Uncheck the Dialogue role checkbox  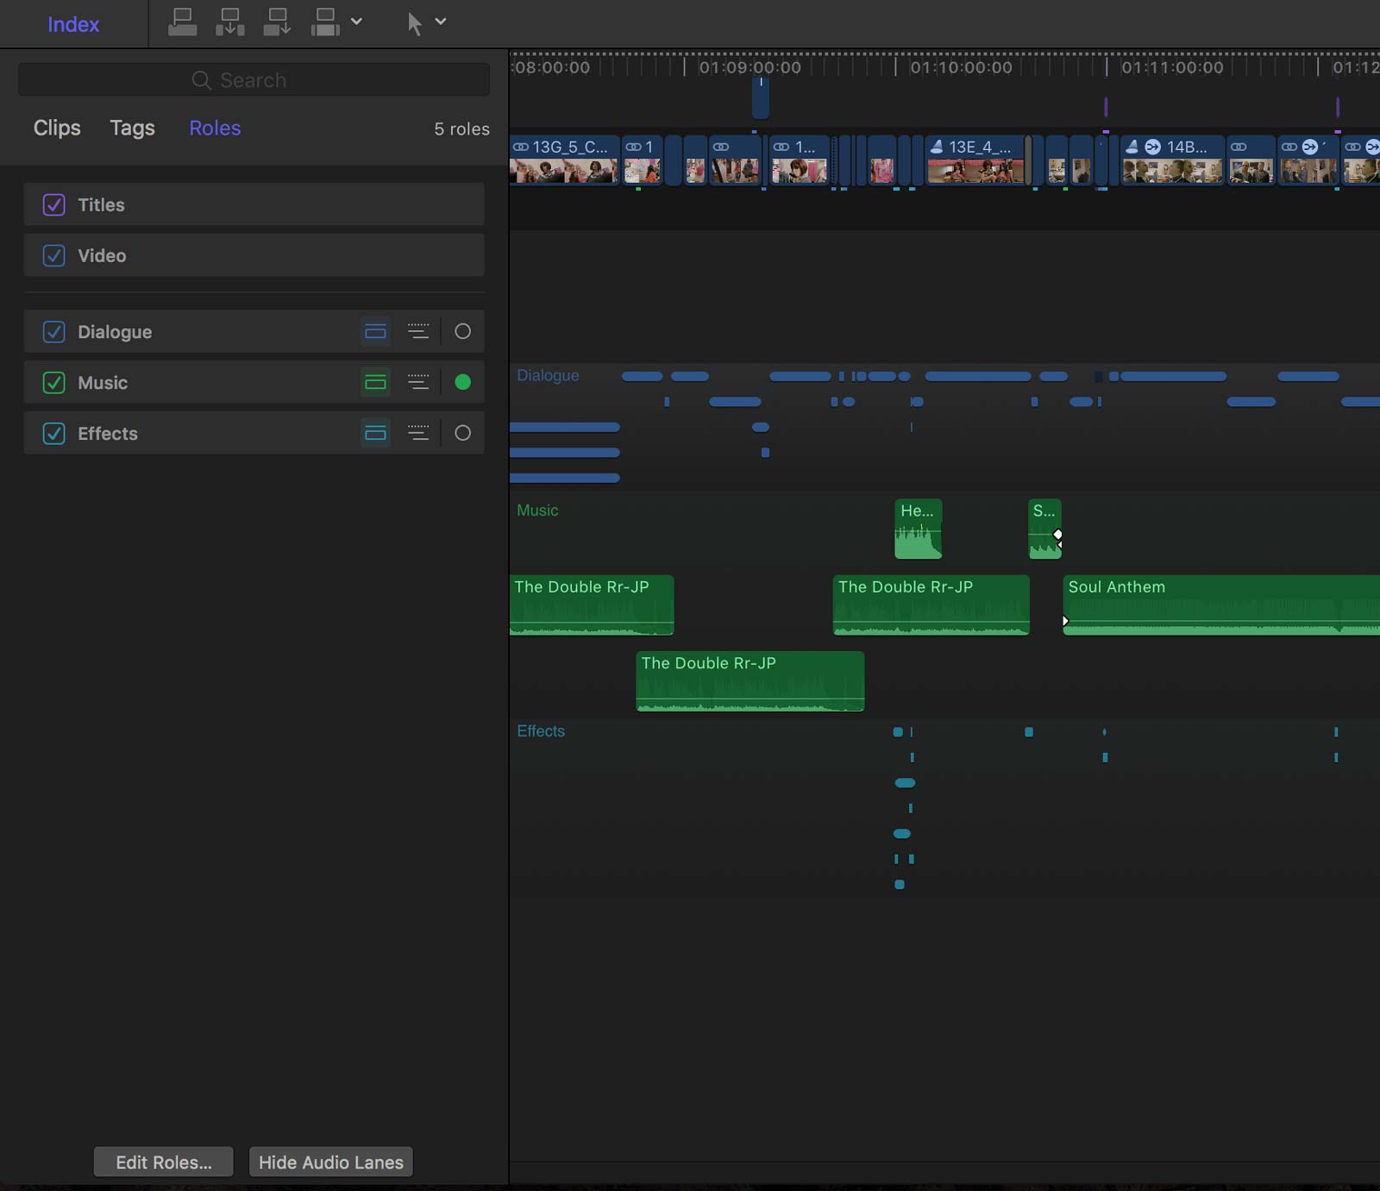coord(53,331)
